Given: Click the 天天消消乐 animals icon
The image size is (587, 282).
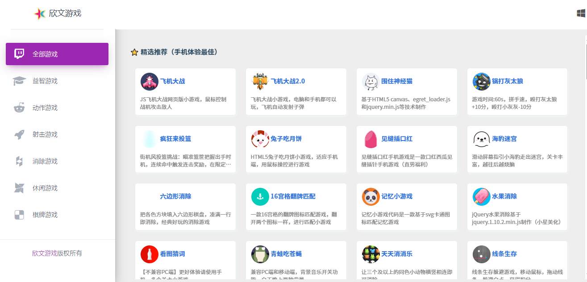Looking at the screenshot, I should pyautogui.click(x=371, y=254).
